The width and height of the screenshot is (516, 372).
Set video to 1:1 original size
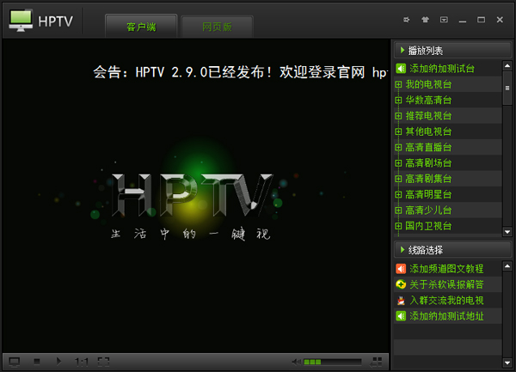pos(82,362)
